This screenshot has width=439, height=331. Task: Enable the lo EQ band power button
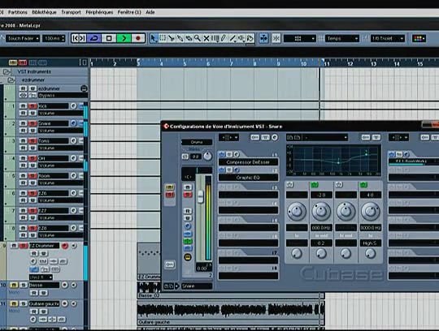(x=289, y=185)
